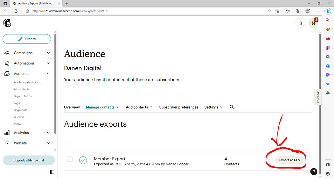Switch to the Overview tab
The width and height of the screenshot is (334, 179).
72,107
